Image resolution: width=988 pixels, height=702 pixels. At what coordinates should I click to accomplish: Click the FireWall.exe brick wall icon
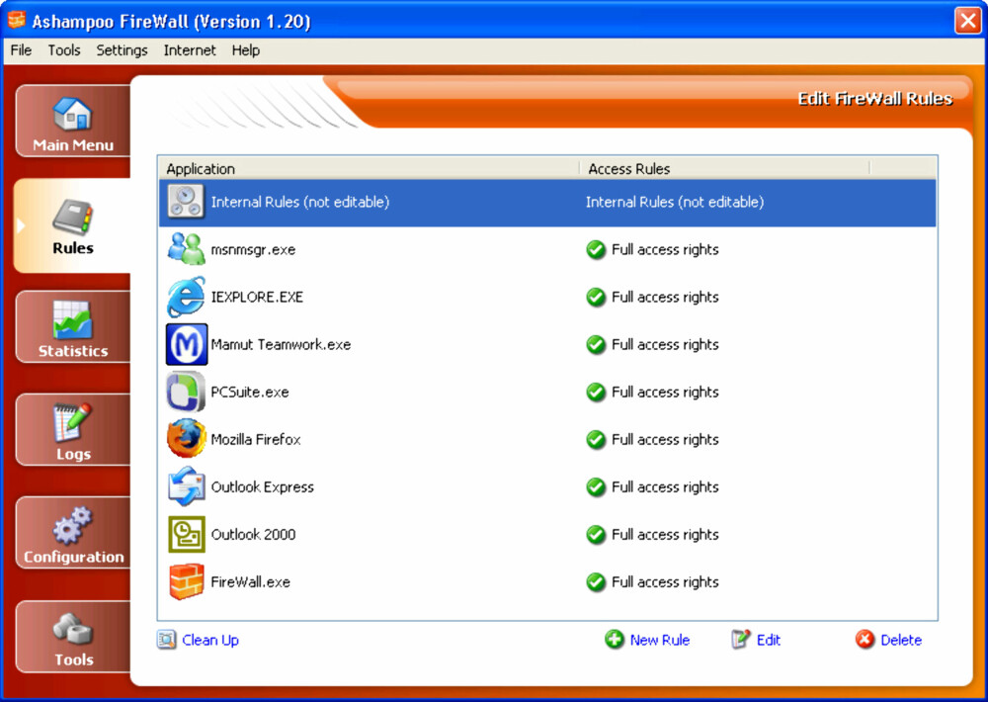pyautogui.click(x=187, y=581)
